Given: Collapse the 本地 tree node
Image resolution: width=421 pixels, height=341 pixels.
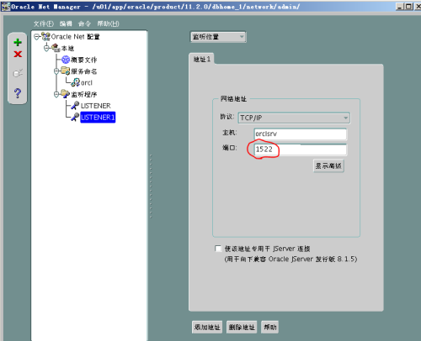Looking at the screenshot, I should pos(46,48).
